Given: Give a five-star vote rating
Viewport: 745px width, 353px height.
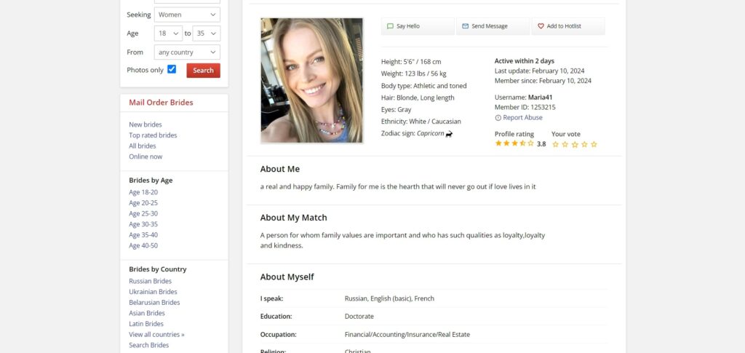Looking at the screenshot, I should 594,144.
